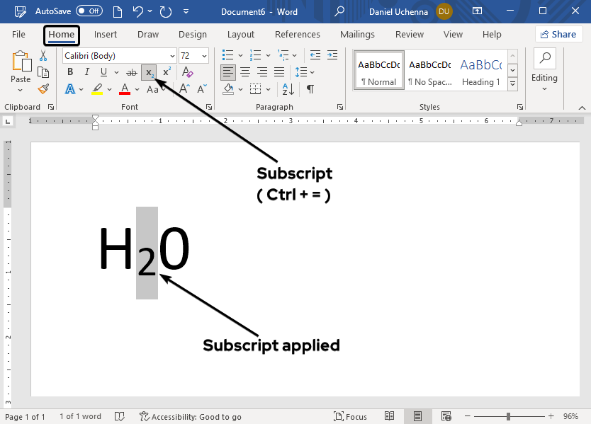Click the Subscript formatting icon
The image size is (591, 424).
tap(149, 72)
